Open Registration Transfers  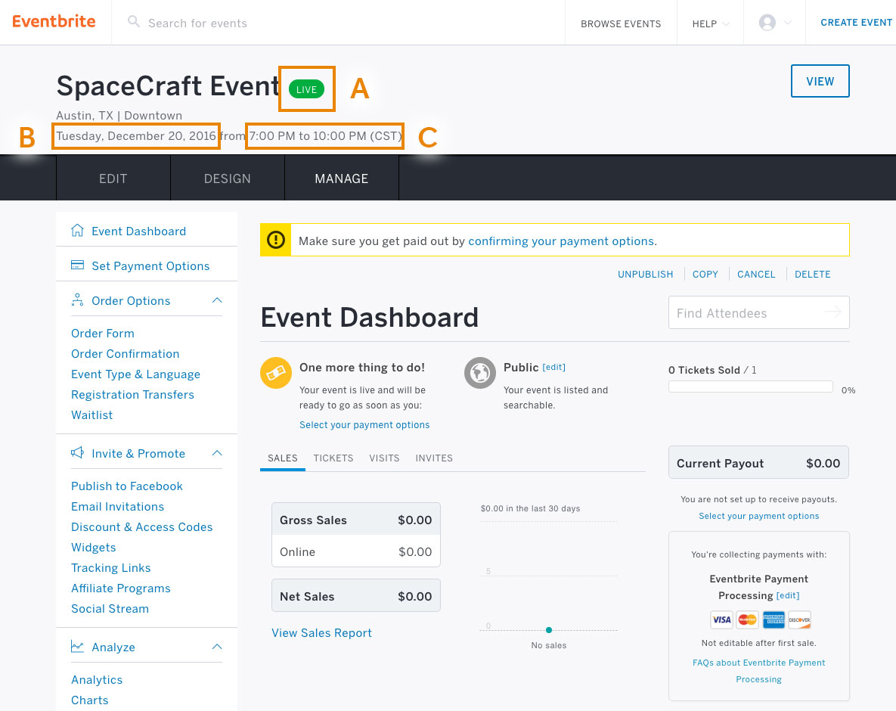tap(132, 394)
